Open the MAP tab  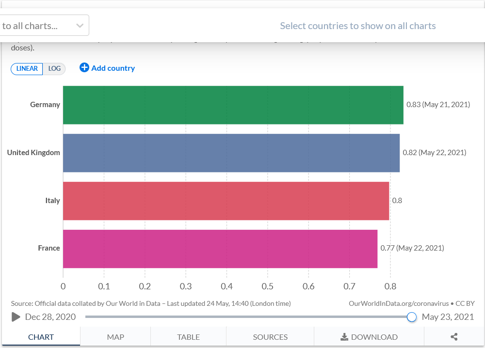pyautogui.click(x=115, y=337)
